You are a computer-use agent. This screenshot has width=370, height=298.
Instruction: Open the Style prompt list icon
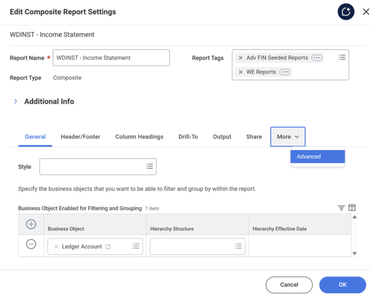click(149, 167)
